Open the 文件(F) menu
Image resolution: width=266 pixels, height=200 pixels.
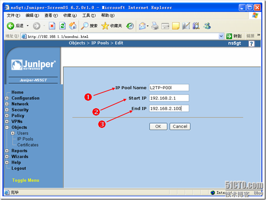pos(13,15)
